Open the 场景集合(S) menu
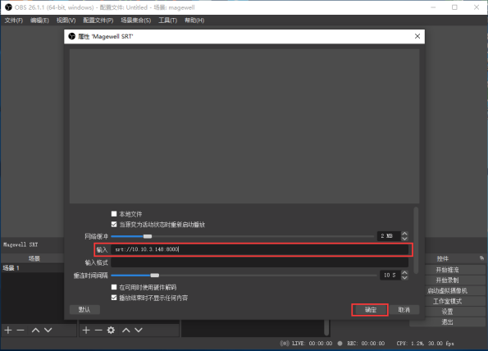The height and width of the screenshot is (351, 488). coord(135,21)
